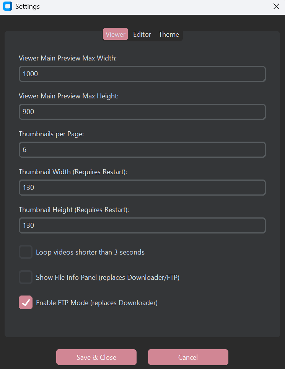The height and width of the screenshot is (369, 285).
Task: Select the Theme tab
Action: pos(169,34)
